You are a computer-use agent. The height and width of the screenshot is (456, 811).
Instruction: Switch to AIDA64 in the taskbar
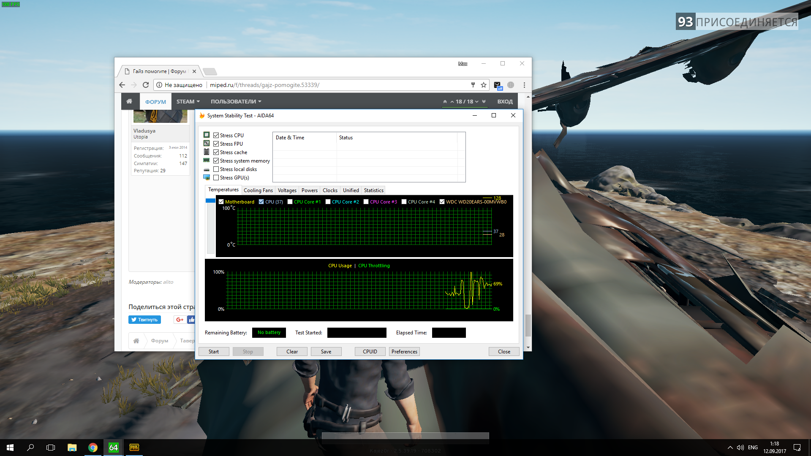click(114, 448)
